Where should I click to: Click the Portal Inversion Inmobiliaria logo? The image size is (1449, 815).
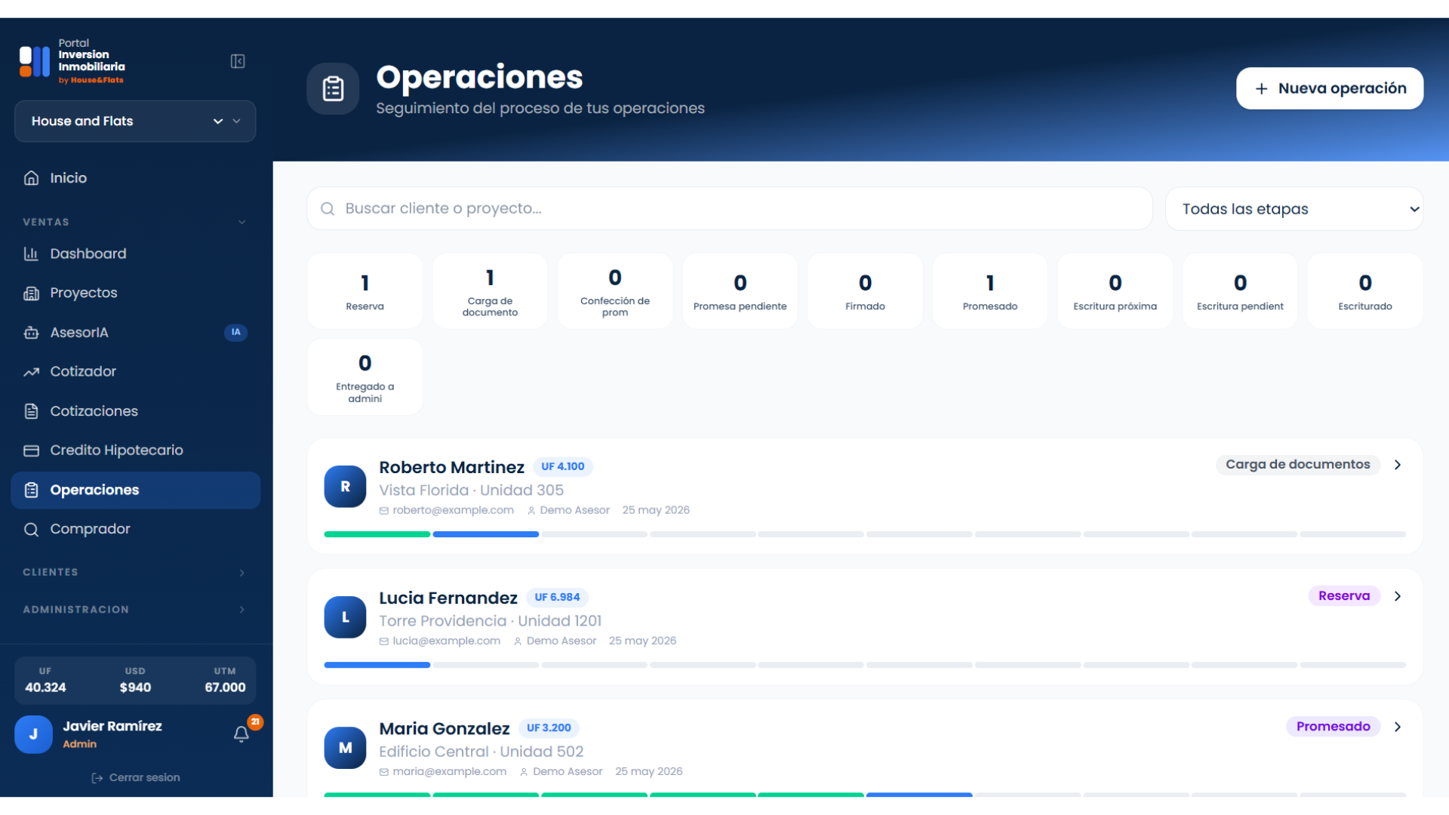pyautogui.click(x=72, y=61)
